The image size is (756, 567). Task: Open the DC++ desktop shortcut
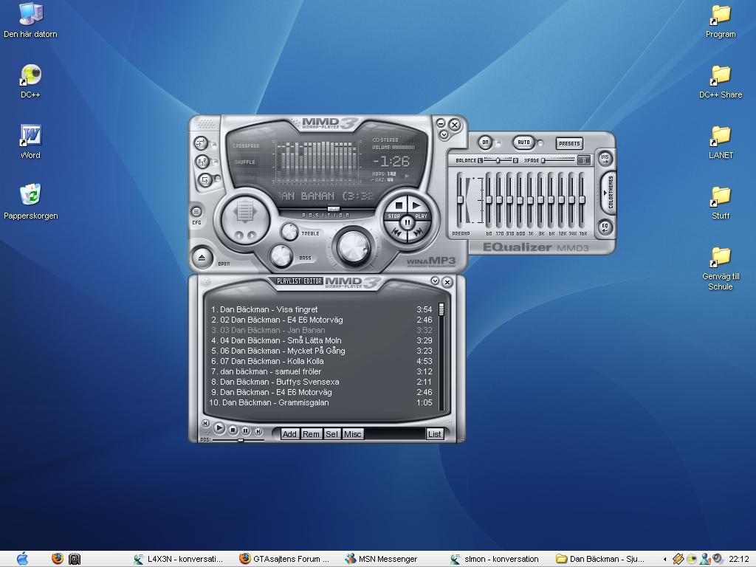pos(30,81)
